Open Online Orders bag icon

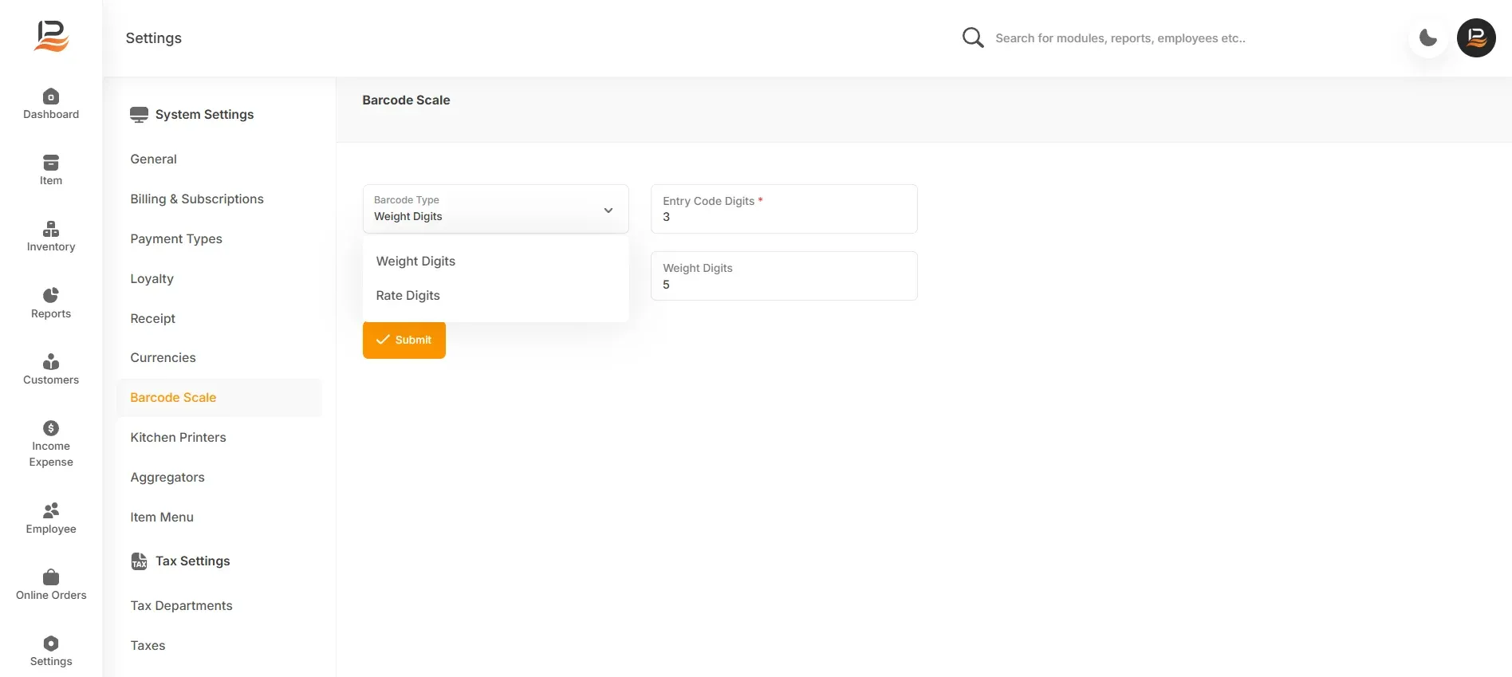click(51, 577)
